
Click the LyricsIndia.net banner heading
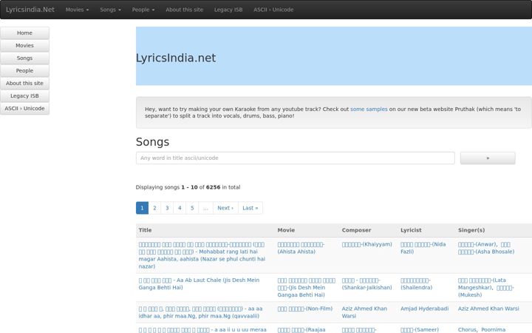pyautogui.click(x=176, y=58)
